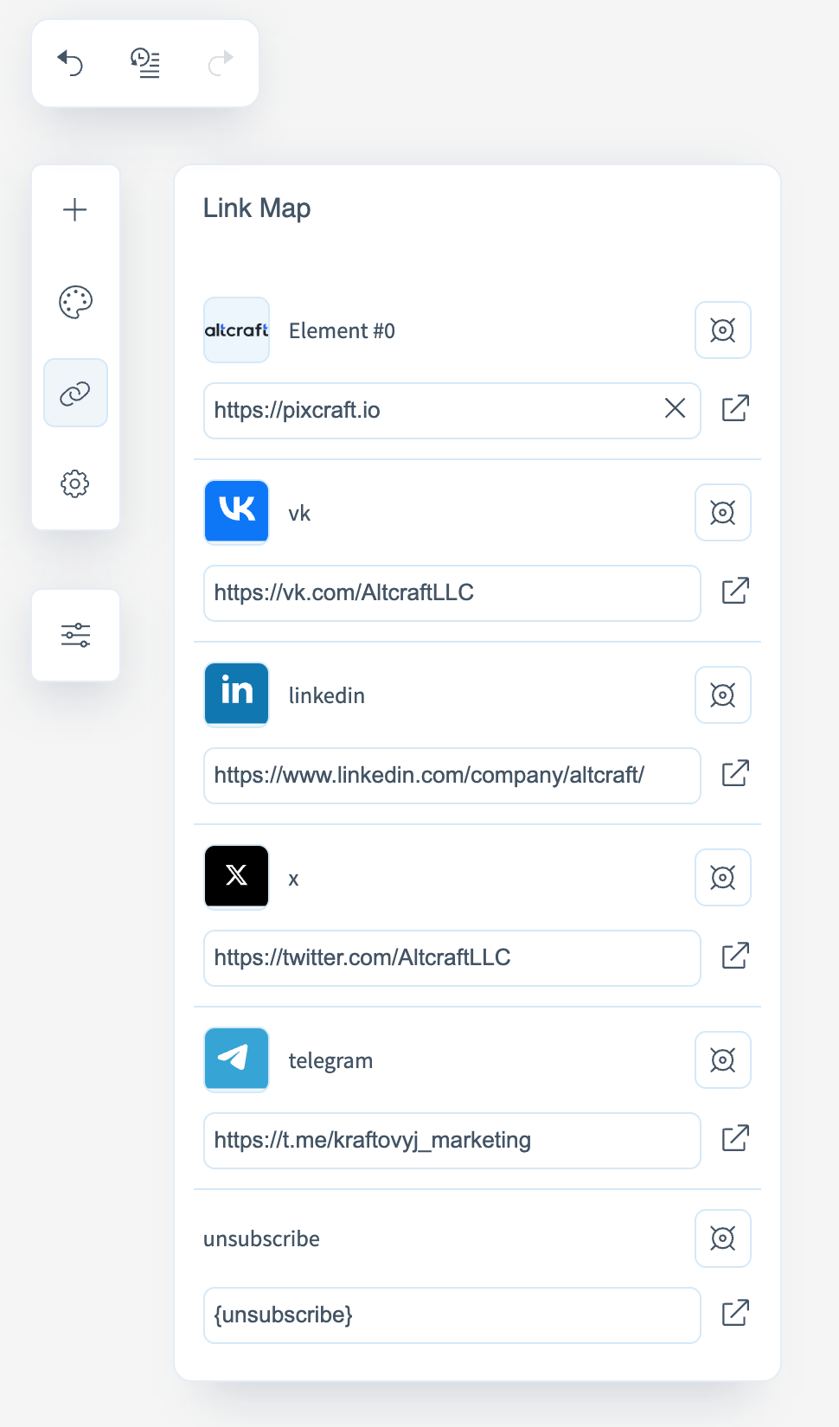This screenshot has width=839, height=1427.
Task: Click the altcraft logo thumbnail
Action: pos(236,330)
